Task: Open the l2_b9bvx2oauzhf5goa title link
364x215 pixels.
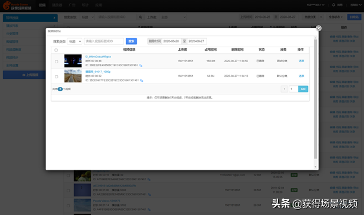Action: [x=98, y=57]
